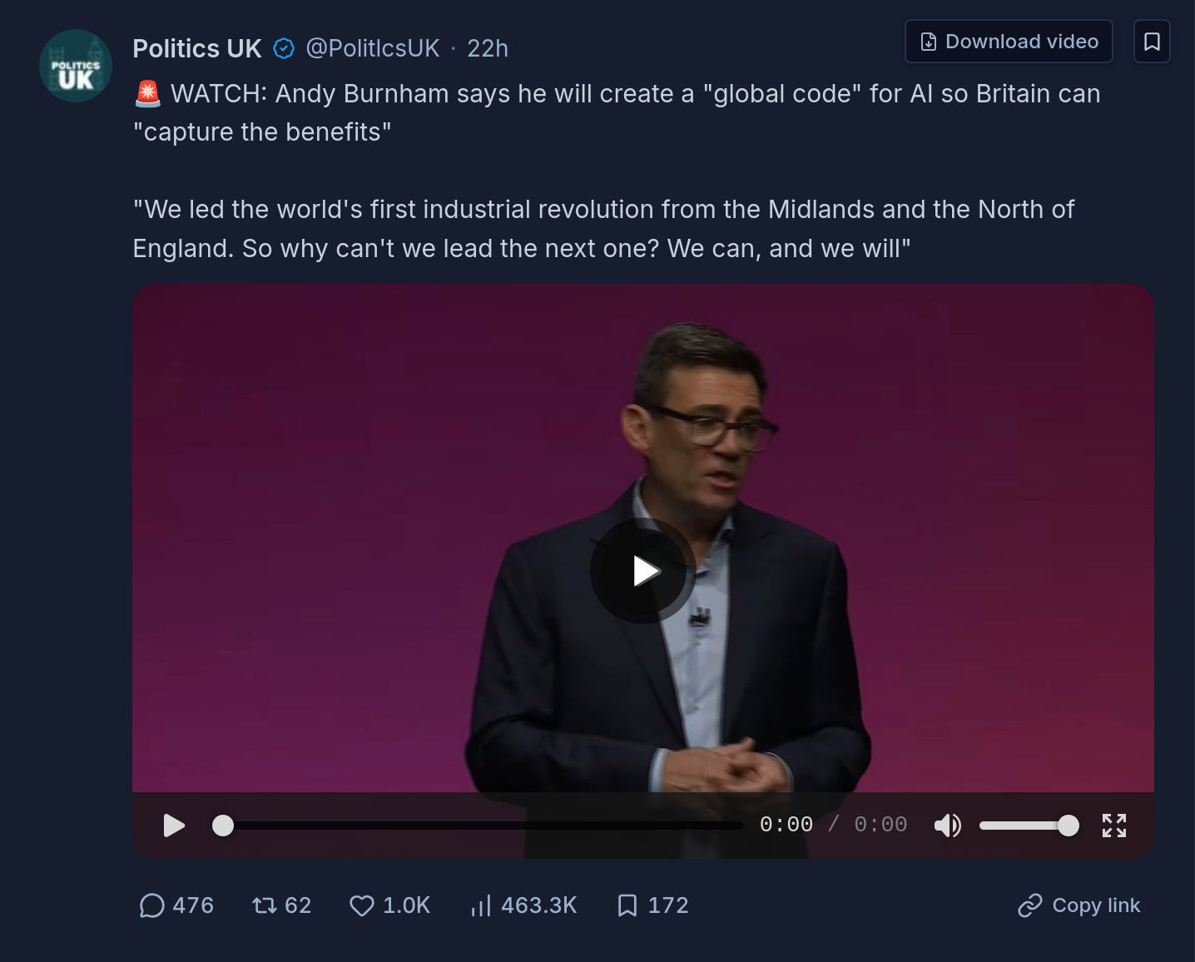
Task: Click the Politics UK account name
Action: click(197, 48)
